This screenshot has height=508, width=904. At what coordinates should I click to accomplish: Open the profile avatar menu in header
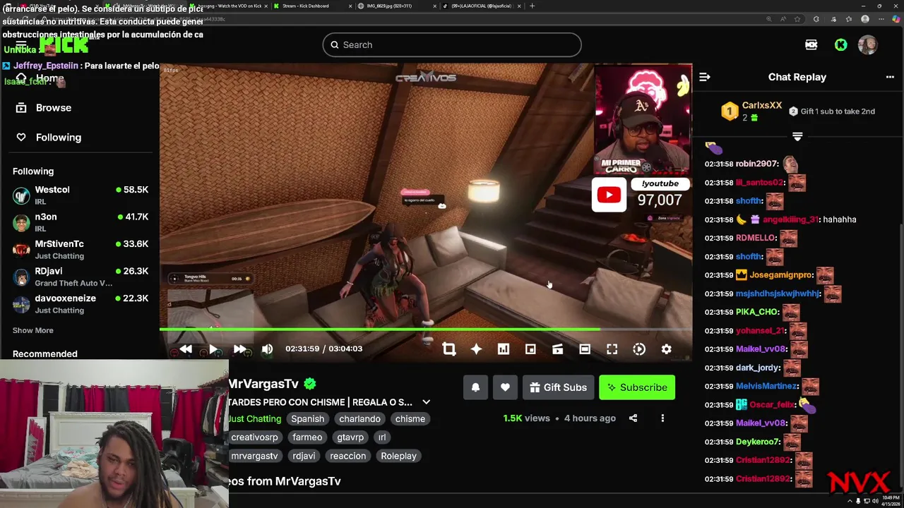coord(867,44)
